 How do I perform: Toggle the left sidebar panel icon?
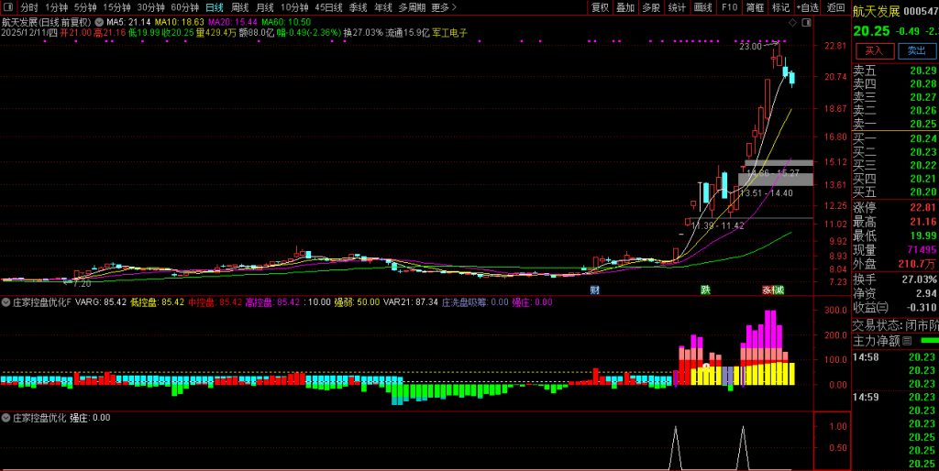pyautogui.click(x=7, y=7)
